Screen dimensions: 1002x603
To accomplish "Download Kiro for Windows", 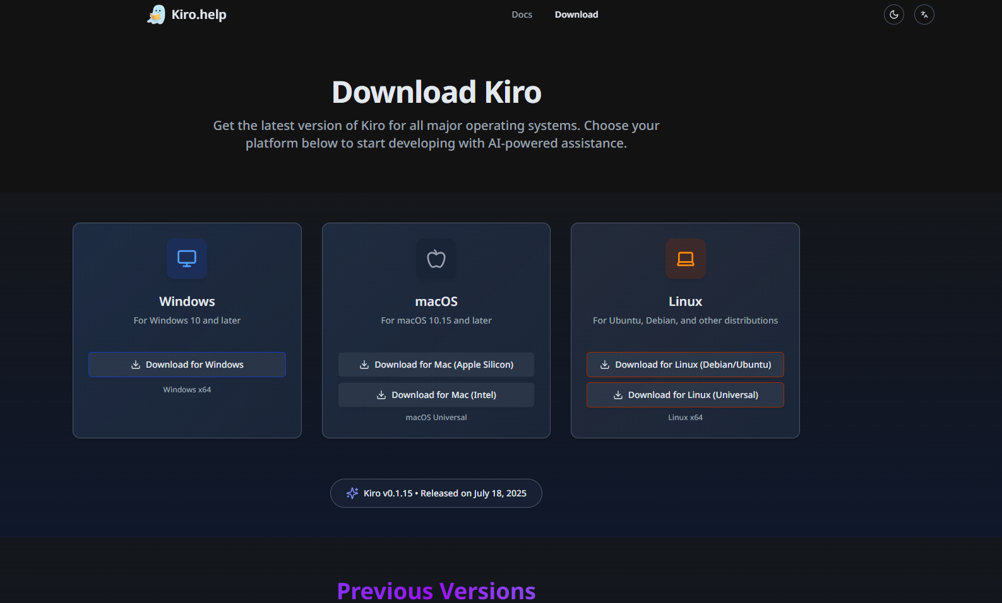I will (187, 365).
